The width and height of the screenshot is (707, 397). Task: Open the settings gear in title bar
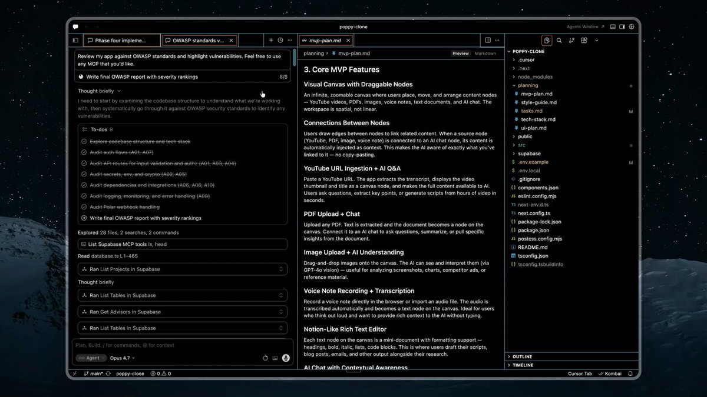pos(632,26)
